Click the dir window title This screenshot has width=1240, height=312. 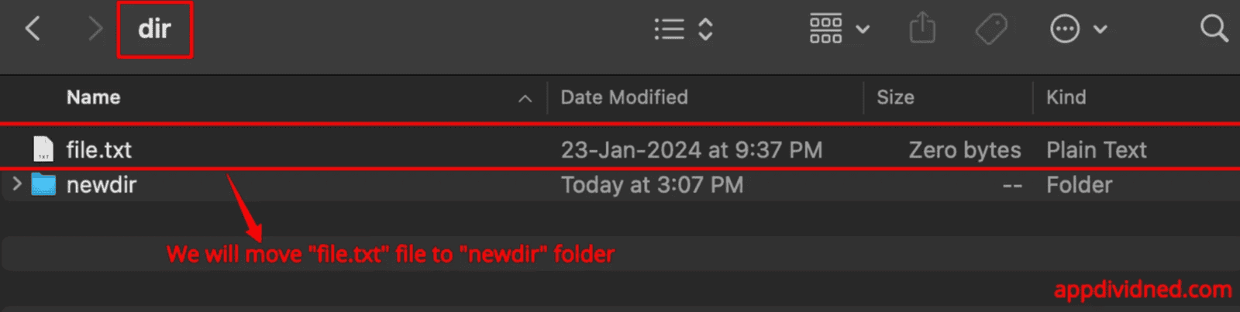click(x=154, y=29)
